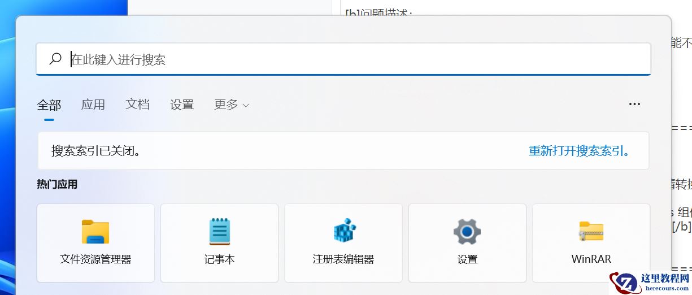Click 重新打开搜索索引 link

579,151
